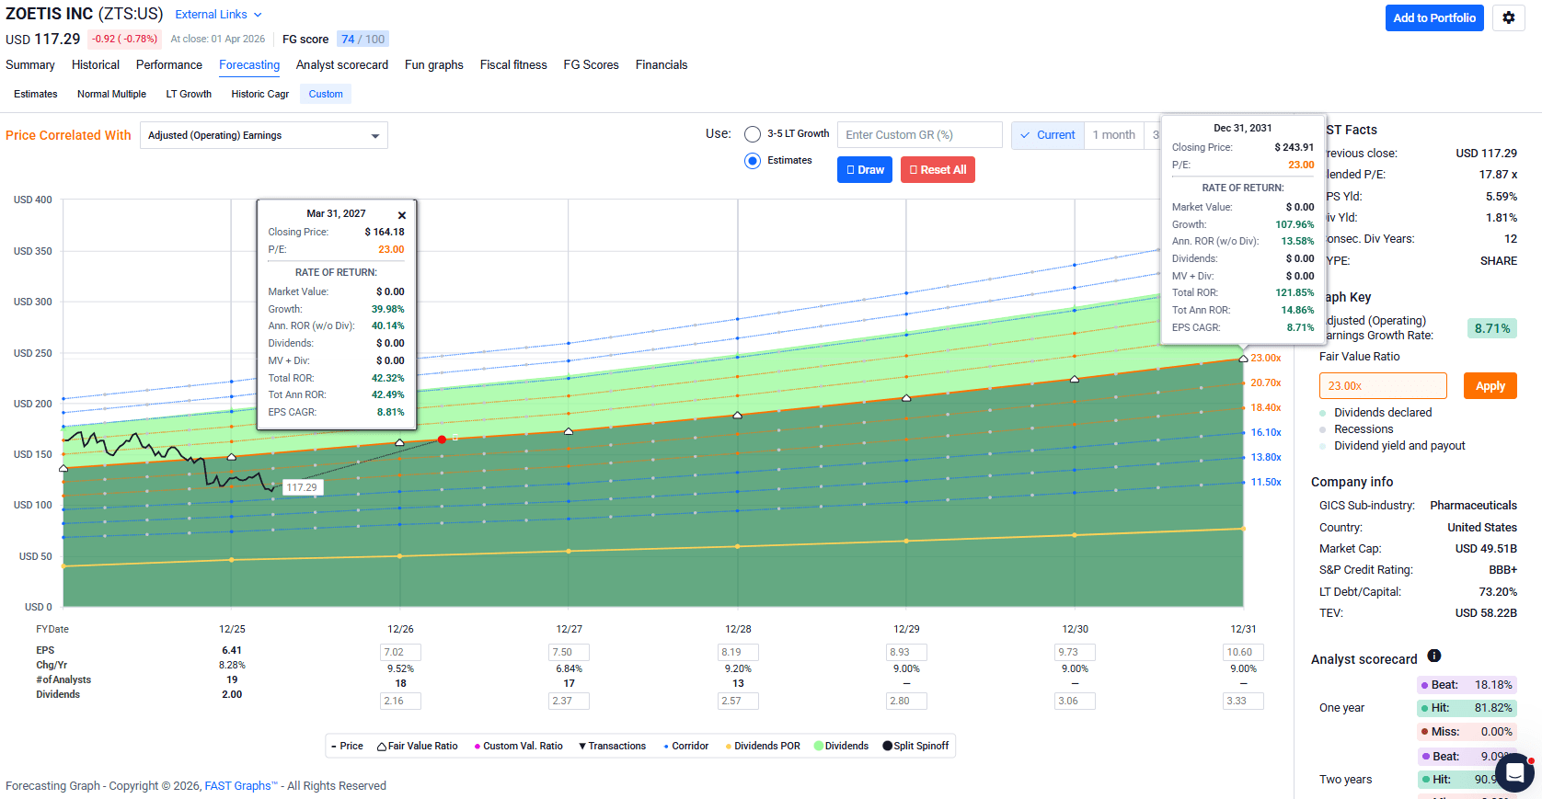
Task: Select Historic Cagr sub-tab
Action: [260, 94]
